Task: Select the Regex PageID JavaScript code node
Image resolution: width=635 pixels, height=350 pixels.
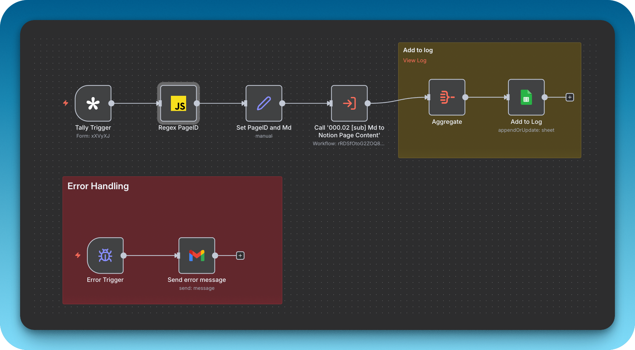Action: tap(178, 103)
